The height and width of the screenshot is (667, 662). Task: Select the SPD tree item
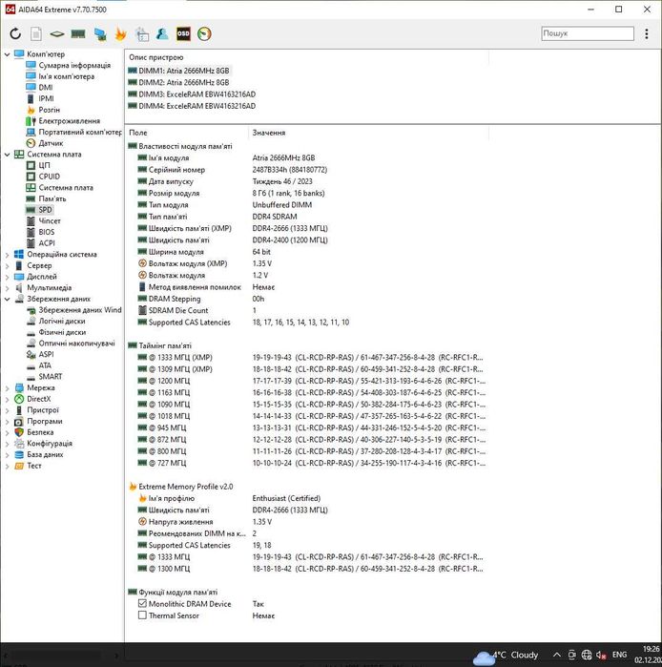45,210
